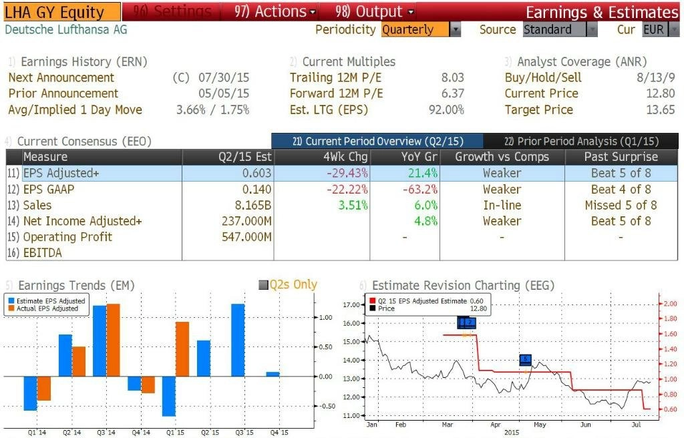Screen dimensions: 684x438
Task: Click the black Price legend swatch
Action: point(372,308)
